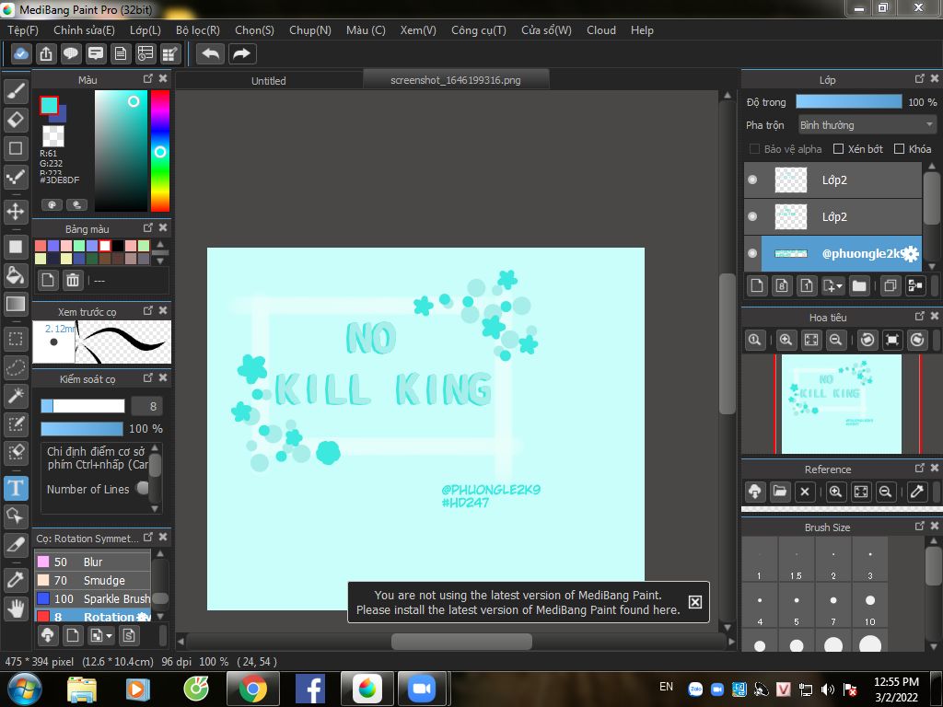Activate the Magic Wand tool
943x707 pixels.
15,396
